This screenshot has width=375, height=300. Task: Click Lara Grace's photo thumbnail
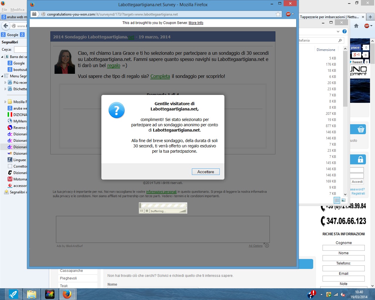coord(65,62)
